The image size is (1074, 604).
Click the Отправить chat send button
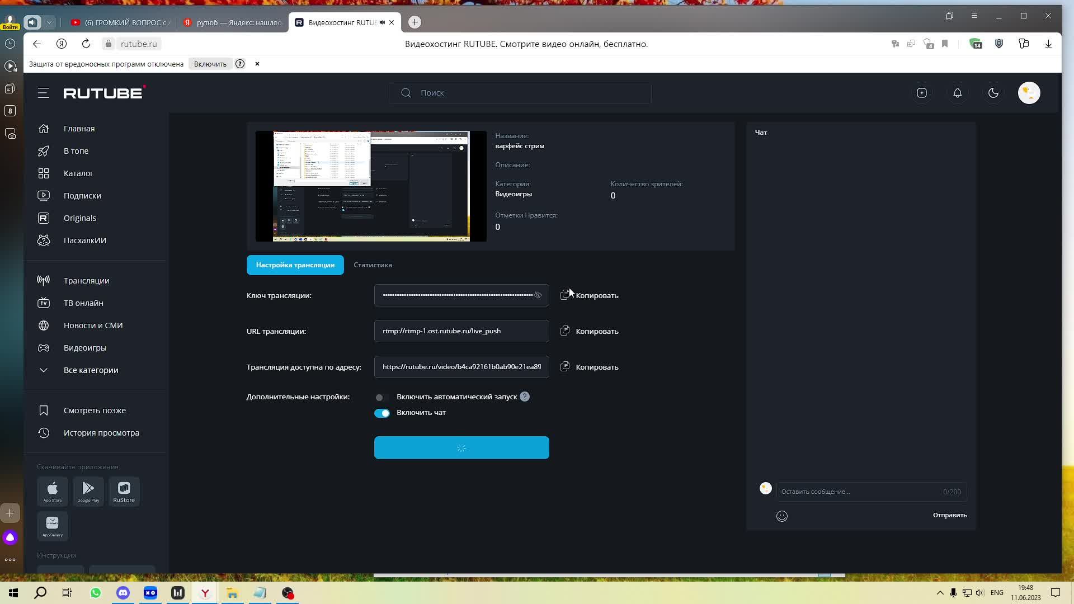pos(949,515)
